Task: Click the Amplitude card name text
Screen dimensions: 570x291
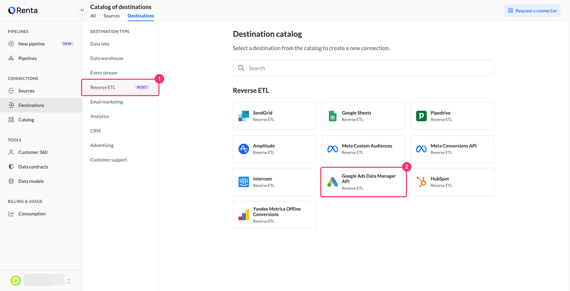Action: [x=264, y=146]
